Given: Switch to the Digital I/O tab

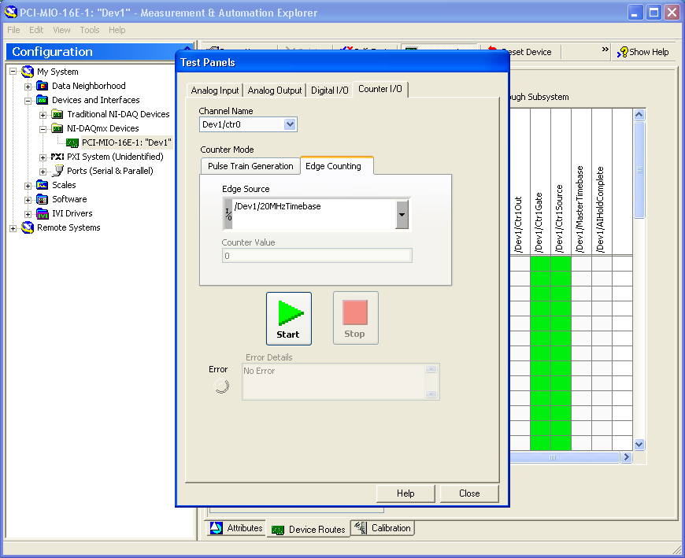Looking at the screenshot, I should click(x=329, y=91).
